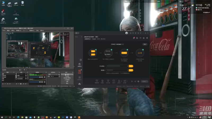Add a new scene in OBS Scenes dock
The image size is (212, 119).
(3, 84)
